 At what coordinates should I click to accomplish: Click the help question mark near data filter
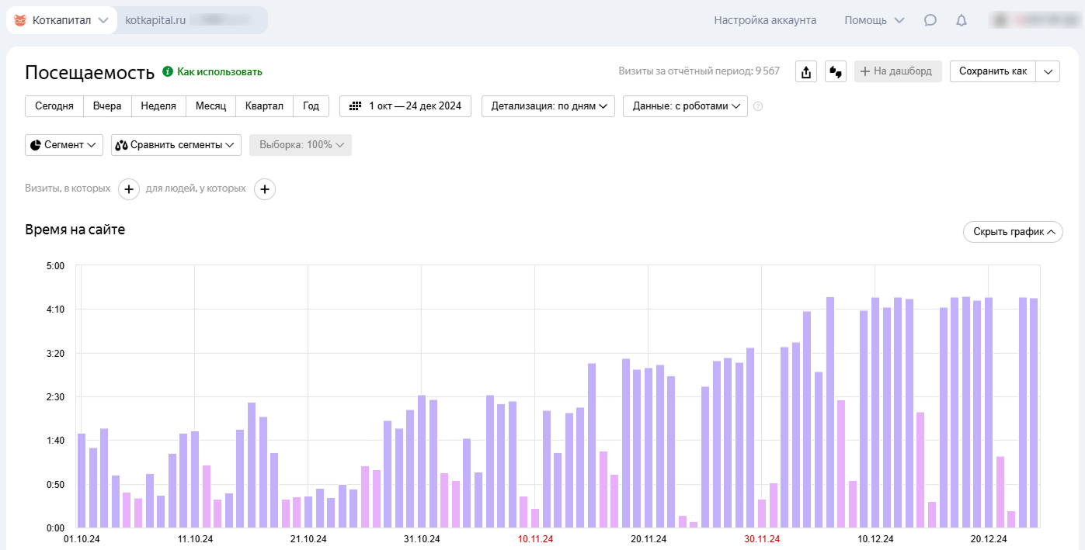tap(758, 106)
